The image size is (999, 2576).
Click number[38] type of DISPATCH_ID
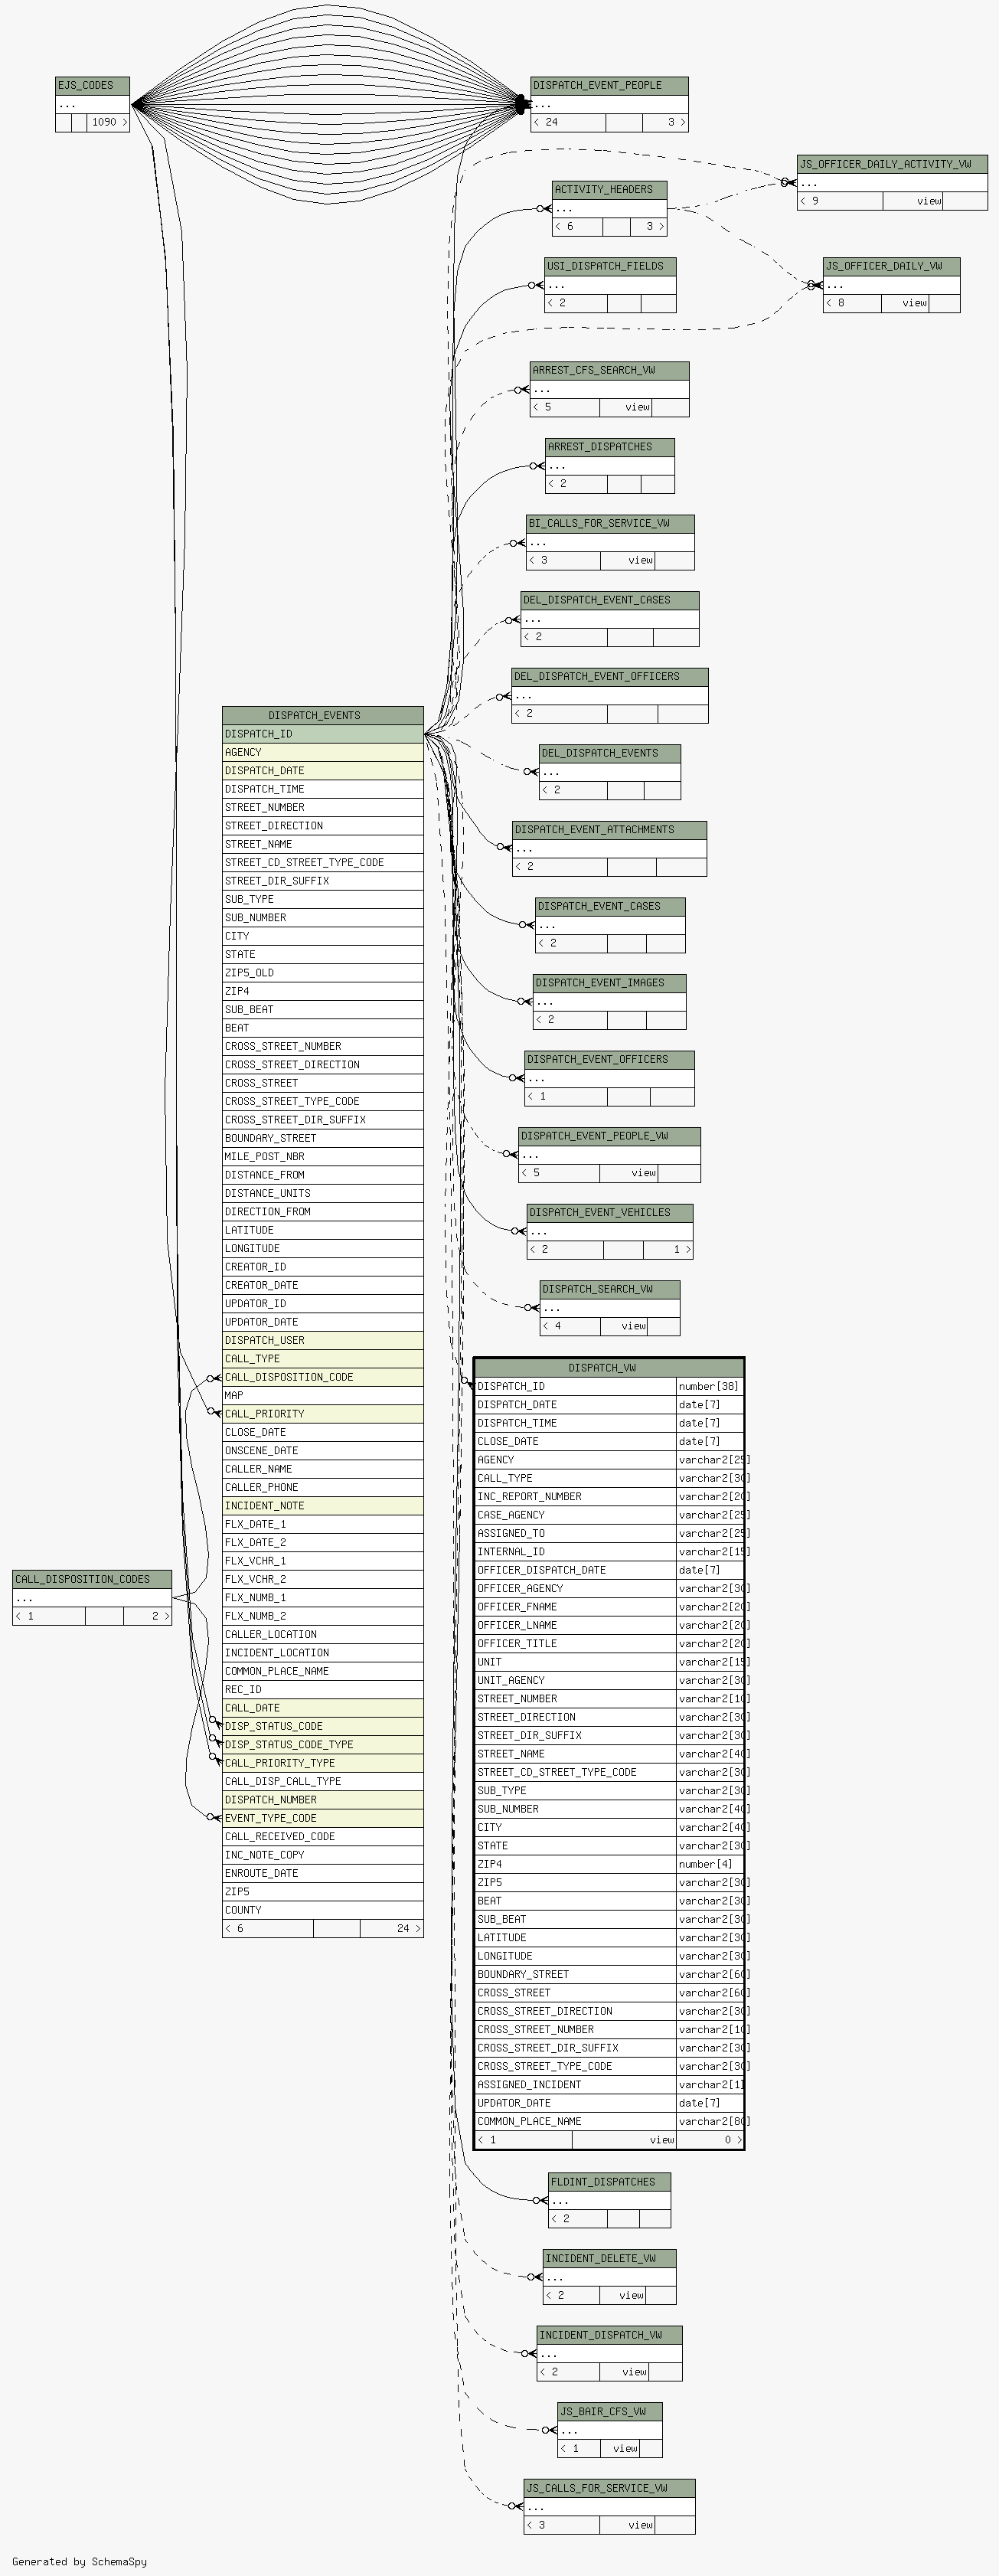click(710, 1387)
